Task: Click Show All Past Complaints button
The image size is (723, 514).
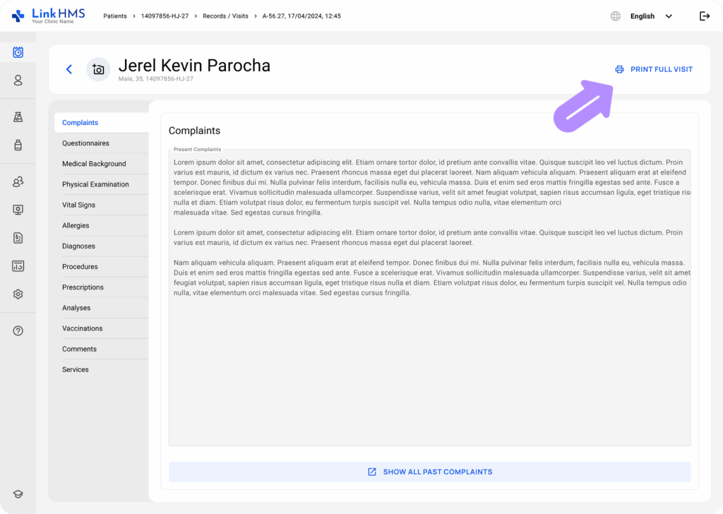Action: tap(429, 472)
